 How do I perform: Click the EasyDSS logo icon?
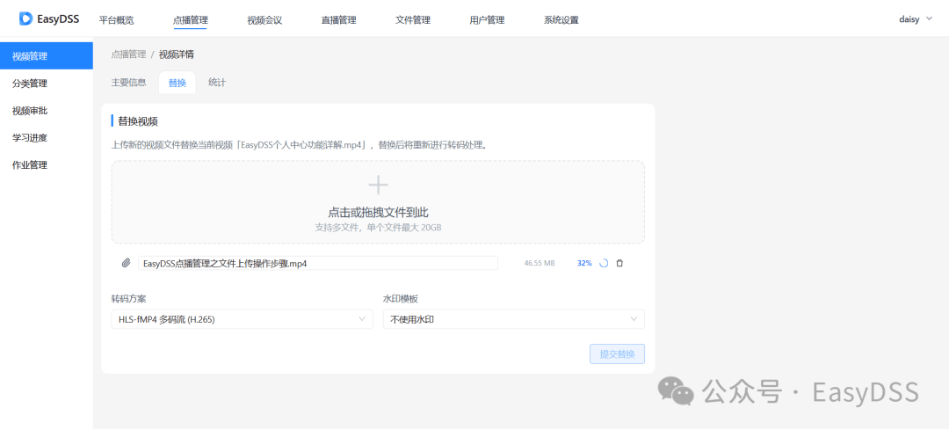pos(25,18)
